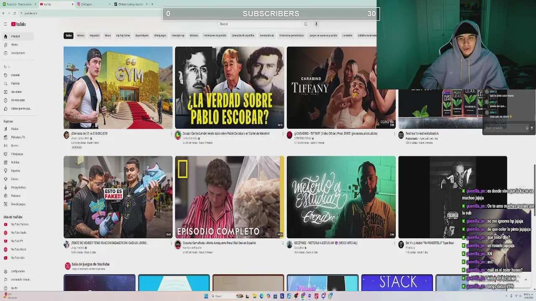Screen dimensions: 536x301
Task: Click the YouTube logo
Action: 18,24
